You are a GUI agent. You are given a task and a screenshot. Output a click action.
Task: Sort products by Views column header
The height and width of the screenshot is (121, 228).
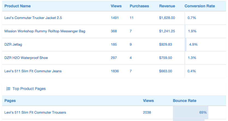pos(116,6)
